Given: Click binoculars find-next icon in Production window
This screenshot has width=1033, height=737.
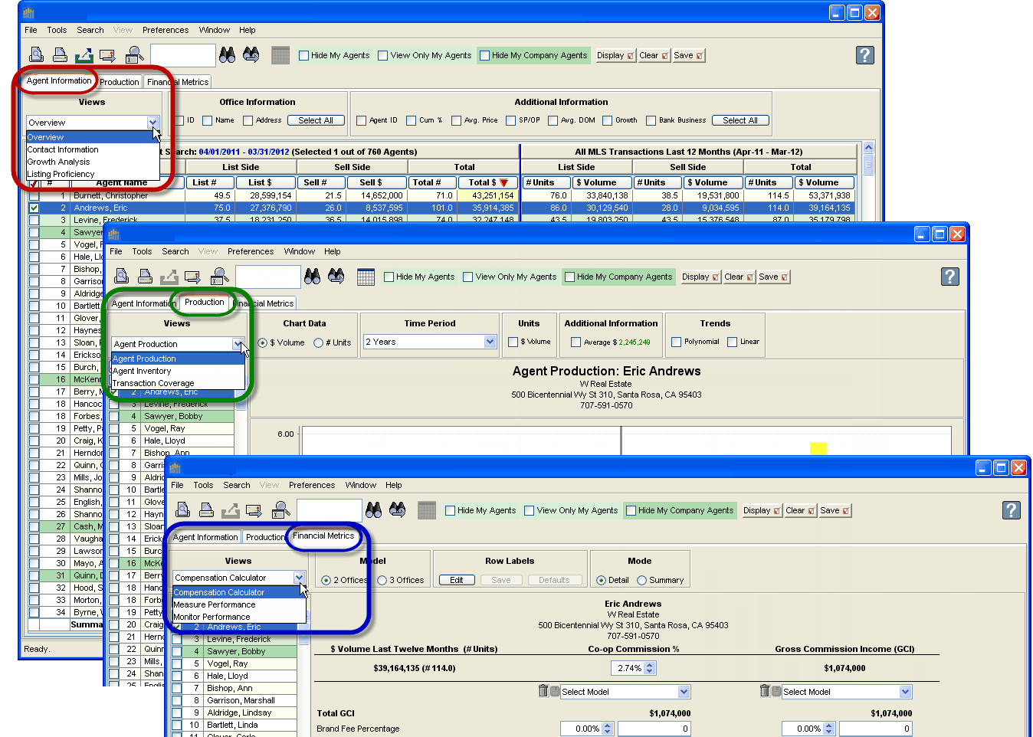Looking at the screenshot, I should (336, 276).
